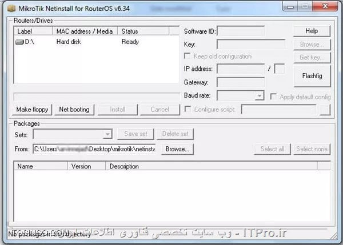Click the Gateway input field
This screenshot has height=245, width=343.
[241, 82]
